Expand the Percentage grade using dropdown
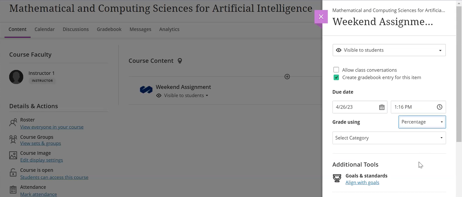This screenshot has width=462, height=197. (422, 122)
